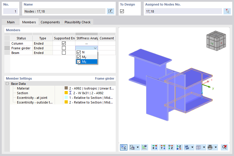Open the Components tab
The width and height of the screenshot is (234, 156).
[50, 22]
